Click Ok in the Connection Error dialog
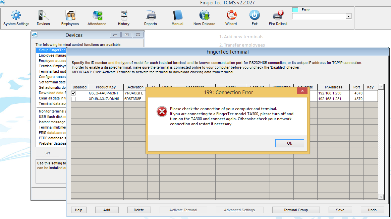The image size is (391, 219). [289, 143]
